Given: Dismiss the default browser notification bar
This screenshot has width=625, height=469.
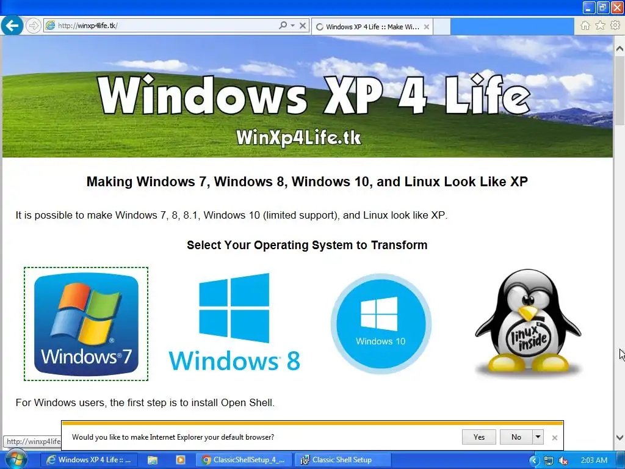Looking at the screenshot, I should (554, 437).
